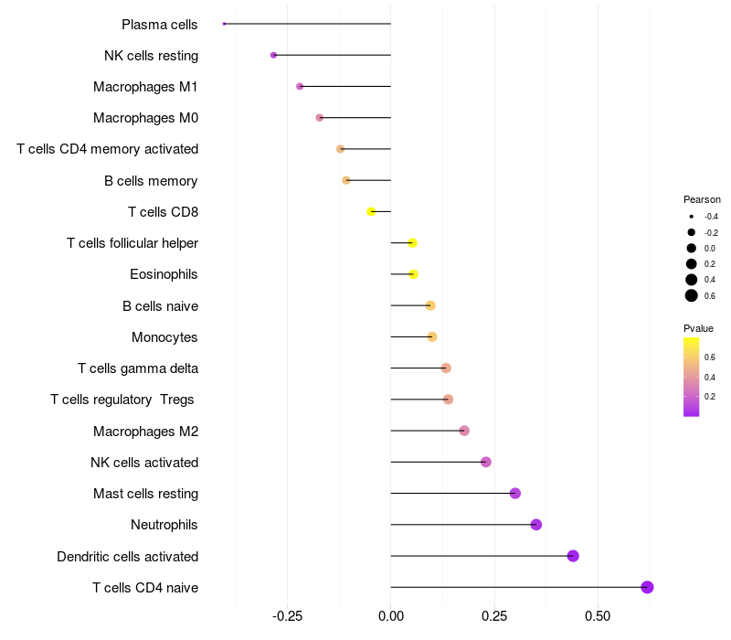
Task: Click the B cells memory dot
Action: (x=346, y=180)
